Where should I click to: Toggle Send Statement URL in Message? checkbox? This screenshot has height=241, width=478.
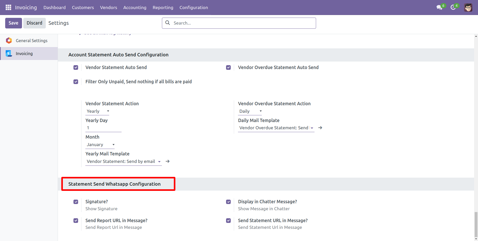[x=228, y=221]
